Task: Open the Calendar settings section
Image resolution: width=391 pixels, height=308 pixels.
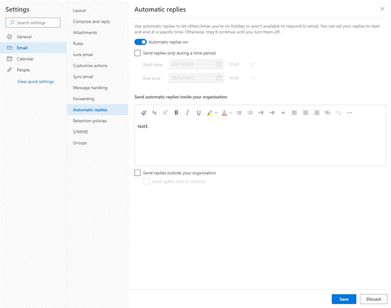Action: pyautogui.click(x=25, y=58)
